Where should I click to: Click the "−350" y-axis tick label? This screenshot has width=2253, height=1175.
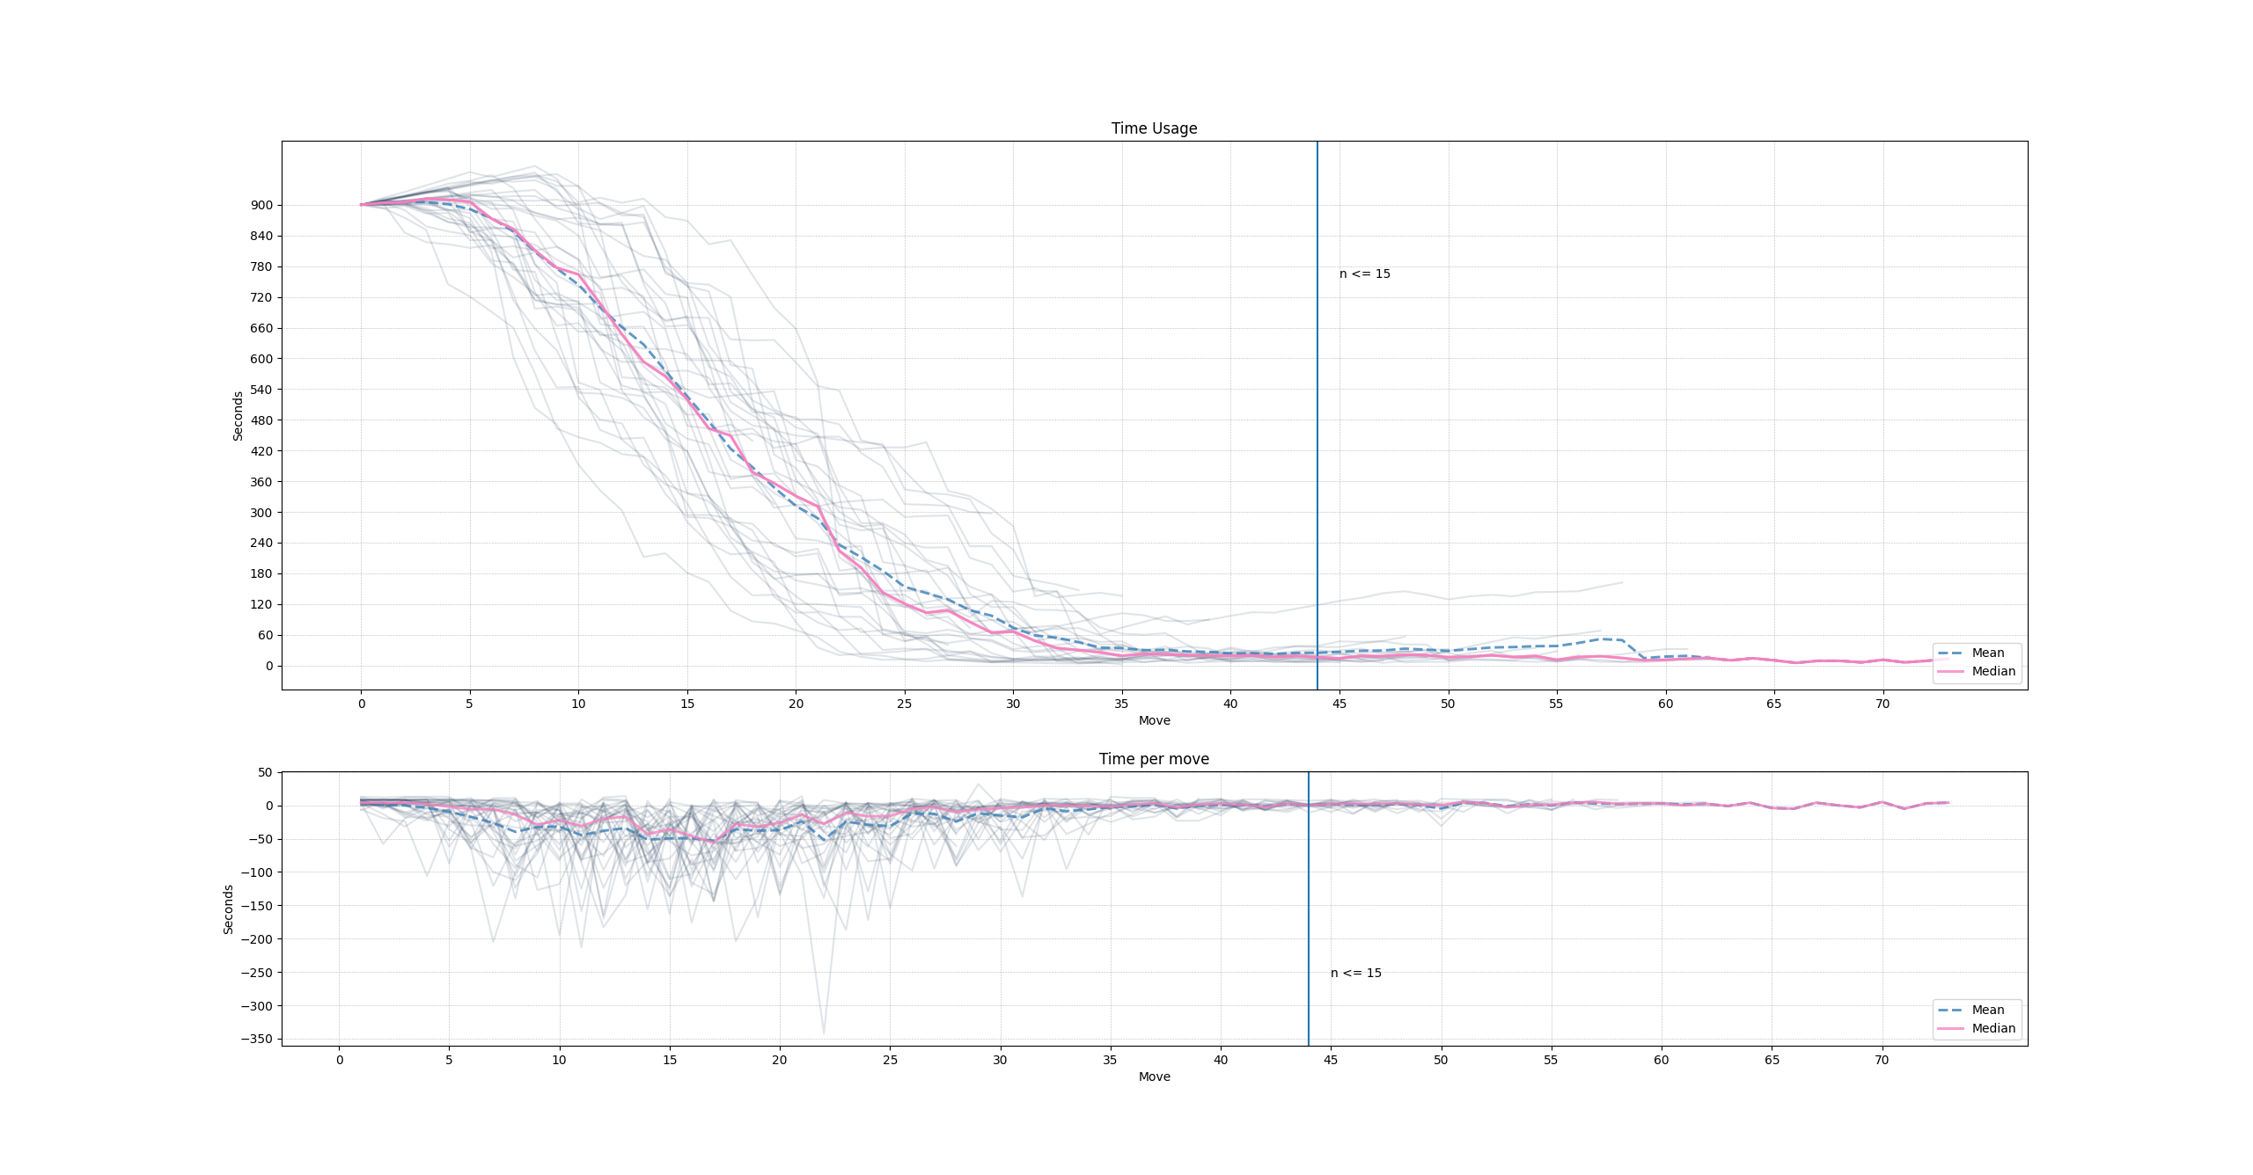(257, 1039)
